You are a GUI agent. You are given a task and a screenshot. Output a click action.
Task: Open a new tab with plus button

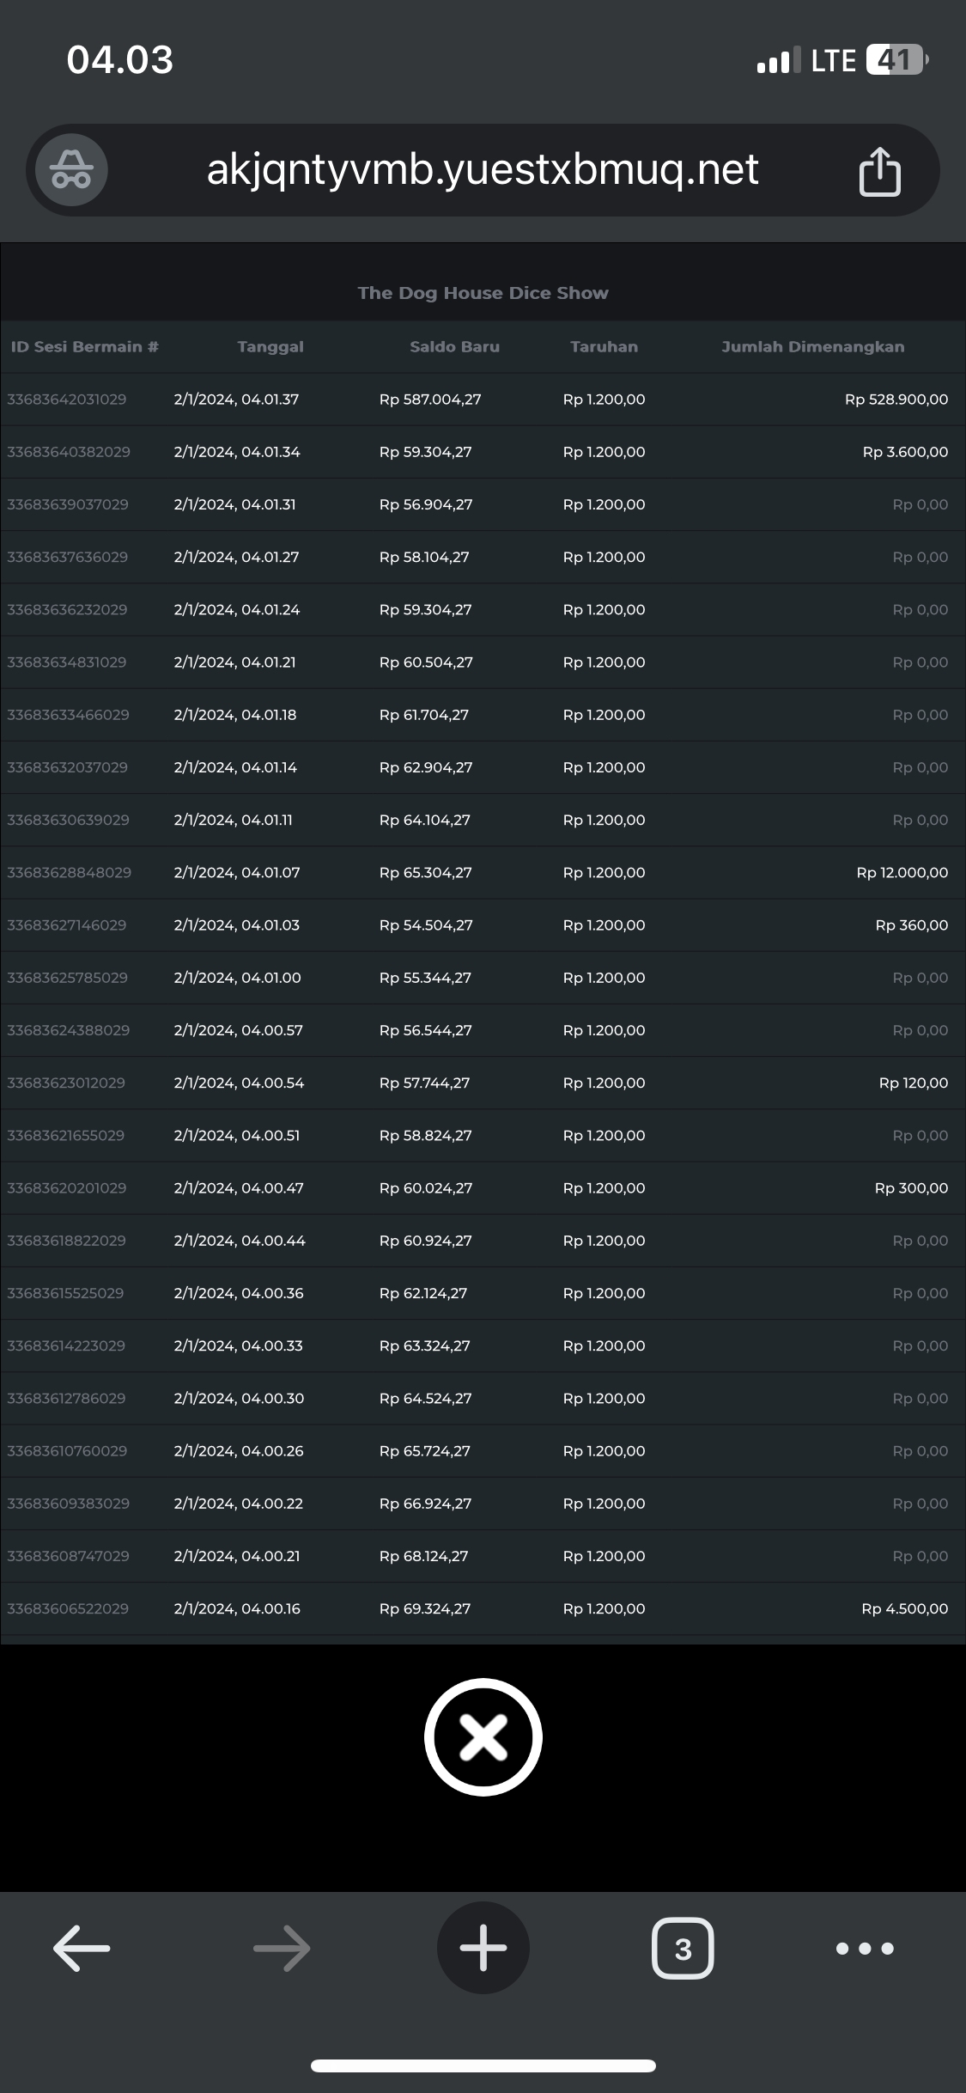tap(483, 1948)
